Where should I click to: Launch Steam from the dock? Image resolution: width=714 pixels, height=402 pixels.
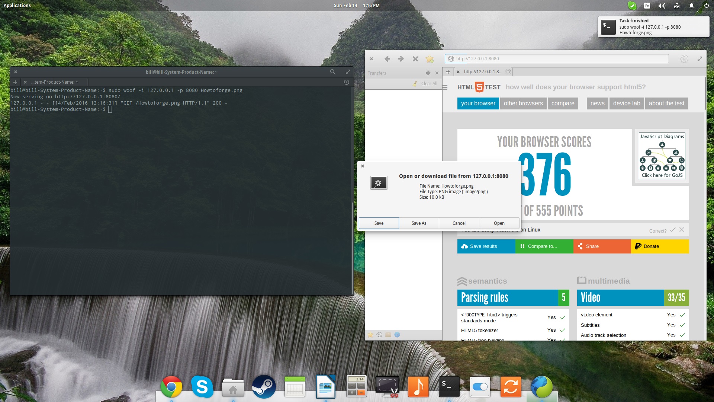(264, 387)
